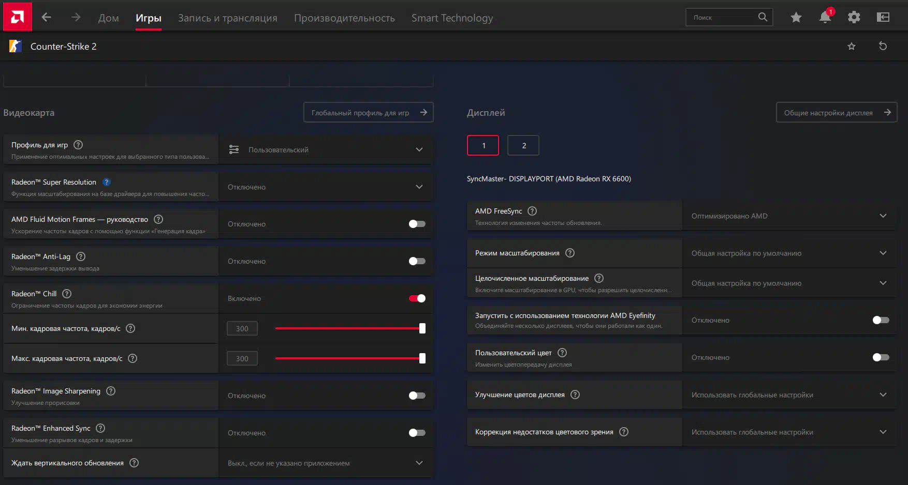Open the Запись и трансляция tab

click(227, 18)
